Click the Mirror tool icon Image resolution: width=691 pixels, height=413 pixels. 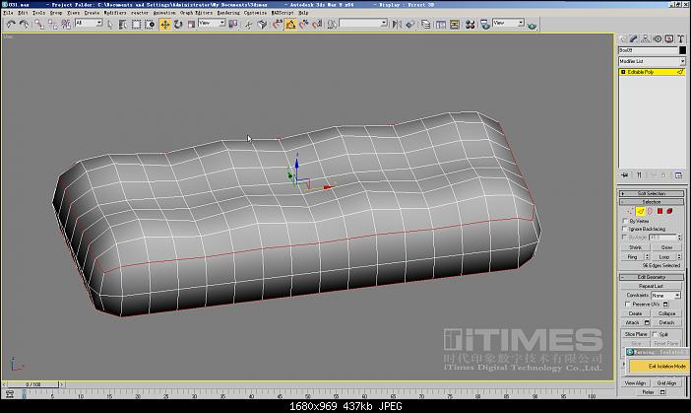(x=397, y=25)
